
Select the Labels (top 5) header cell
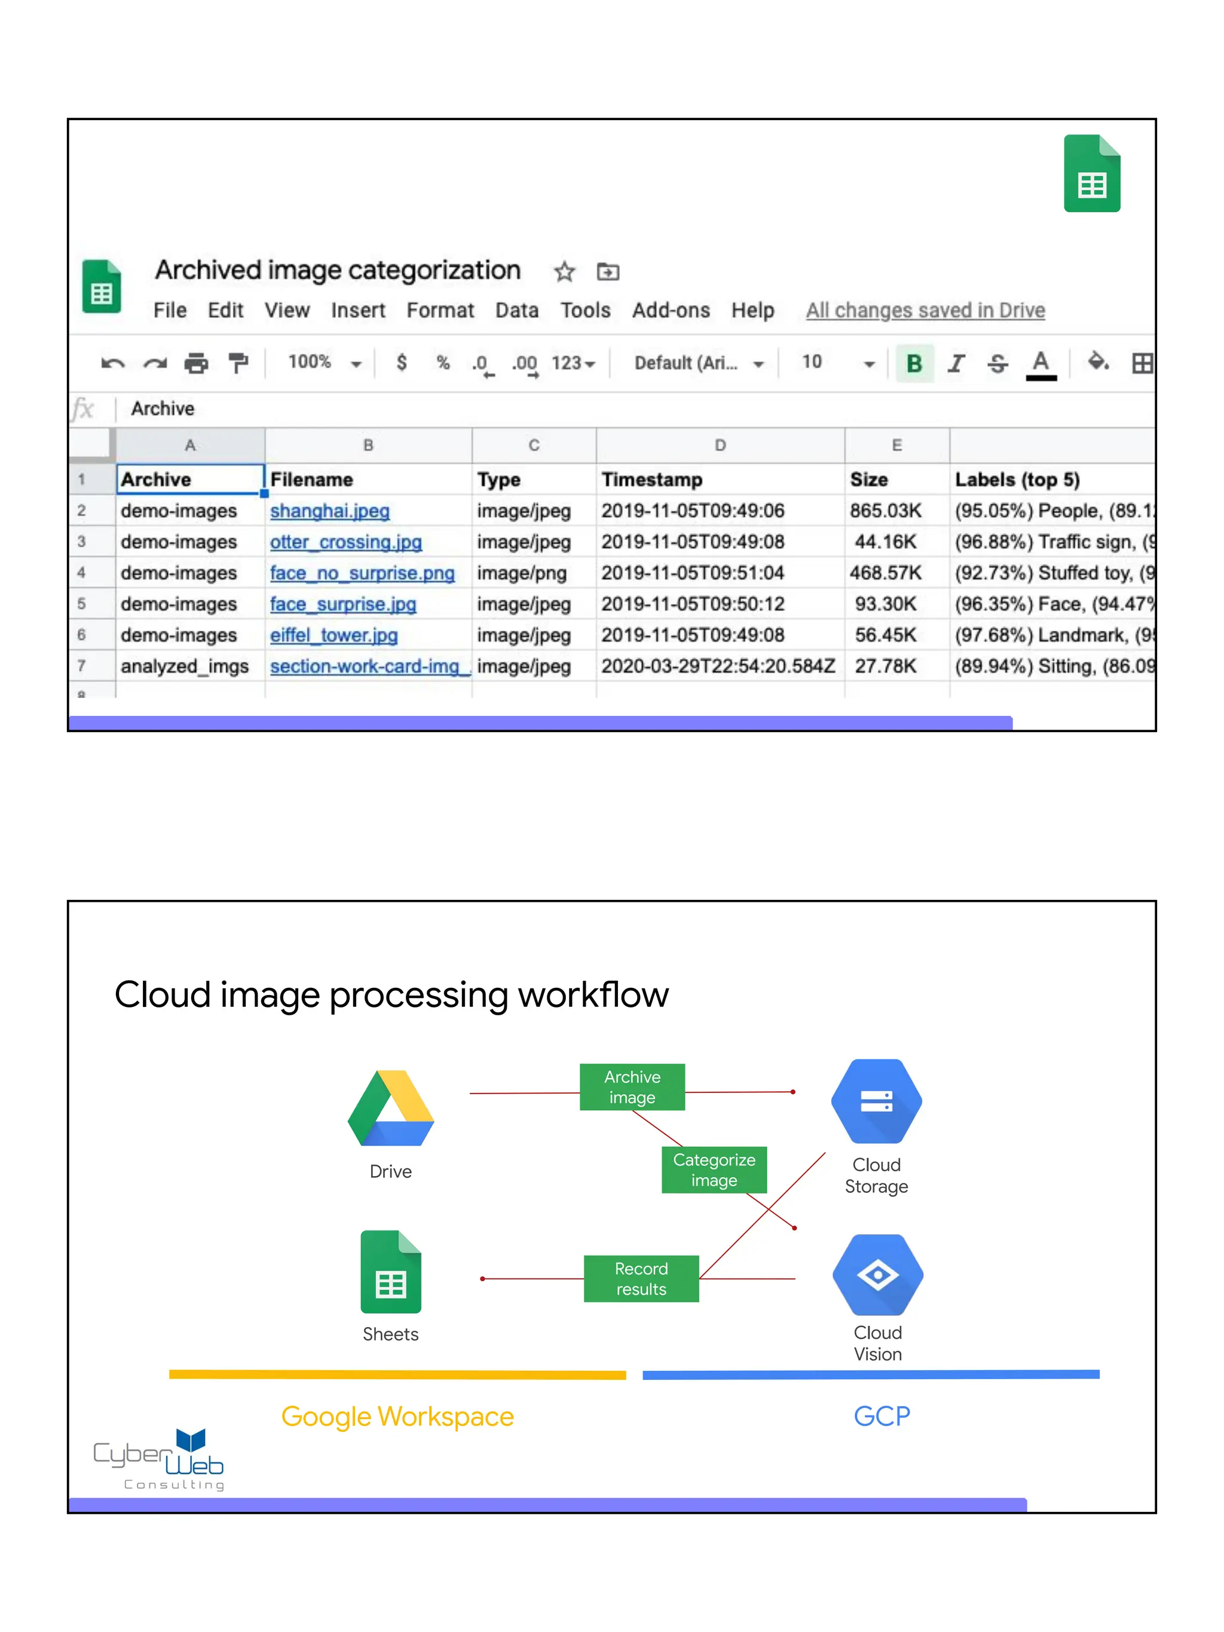tap(1052, 480)
